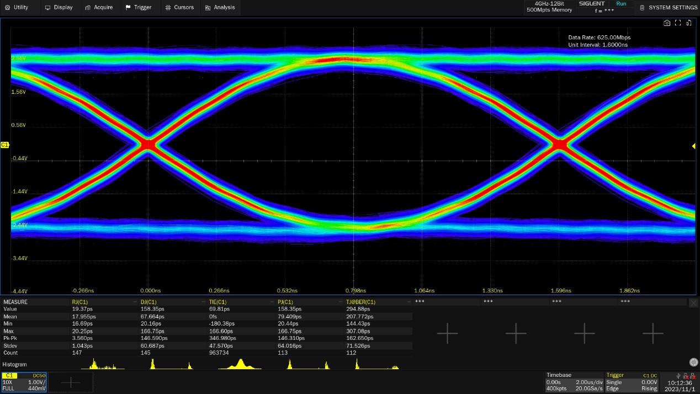This screenshot has width=700, height=394.
Task: Click the Data Rate: 625.00Mbps text
Action: click(600, 38)
